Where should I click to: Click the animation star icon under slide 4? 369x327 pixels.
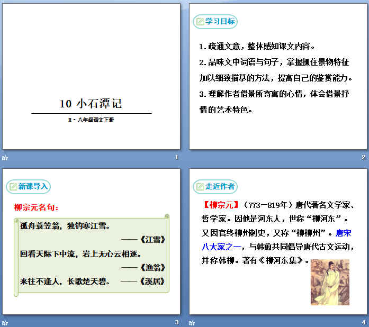point(192,322)
